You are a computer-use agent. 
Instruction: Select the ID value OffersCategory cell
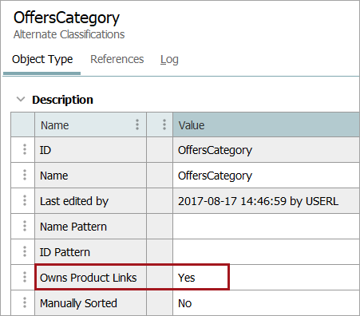coord(266,150)
